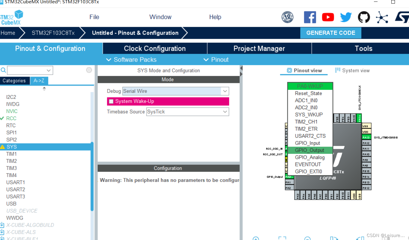Screen dimensions: 409x240
Task: Click the peripheral list vertical scrollbar
Action: (x=92, y=177)
